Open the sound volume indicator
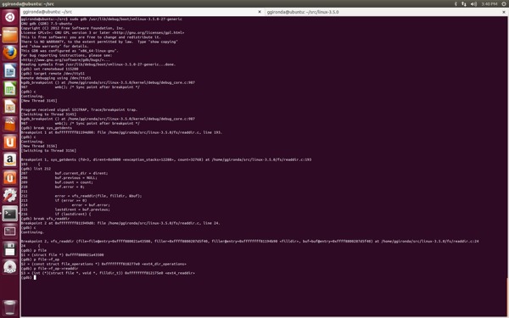Screen dimensions: 509x318 [x=473, y=4]
